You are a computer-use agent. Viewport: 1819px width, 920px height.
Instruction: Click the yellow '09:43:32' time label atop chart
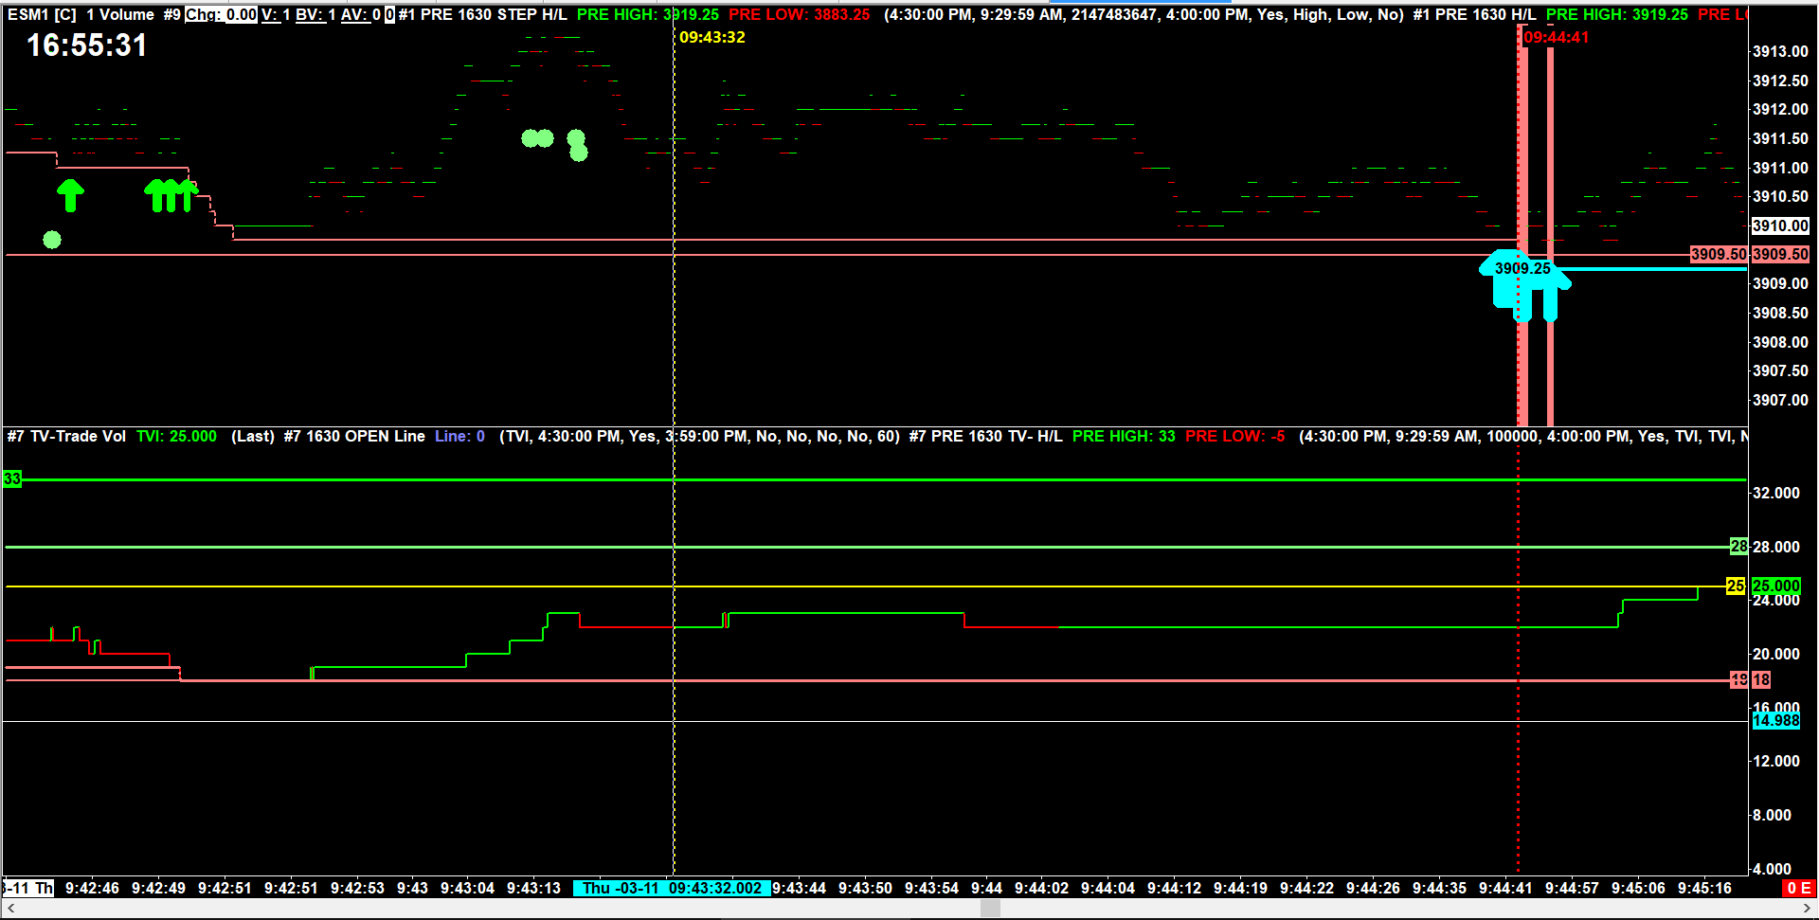(712, 37)
